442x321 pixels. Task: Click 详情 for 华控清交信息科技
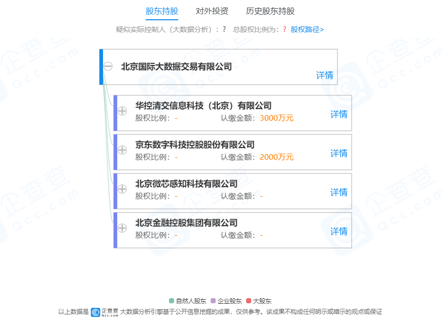(338, 115)
